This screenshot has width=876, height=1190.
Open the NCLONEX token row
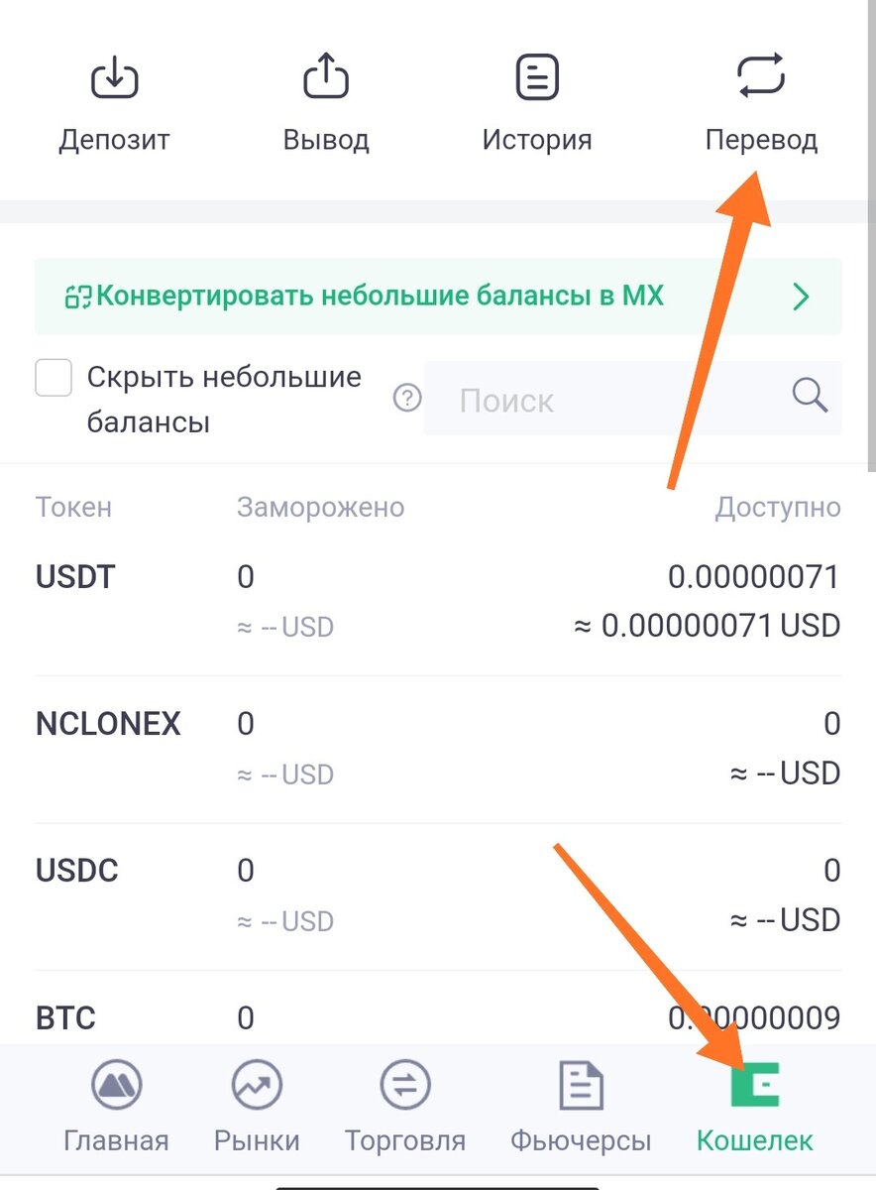438,749
